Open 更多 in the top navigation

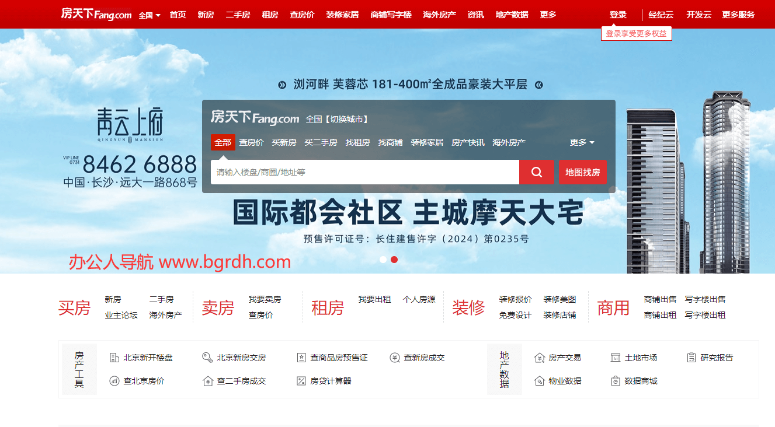tap(548, 15)
